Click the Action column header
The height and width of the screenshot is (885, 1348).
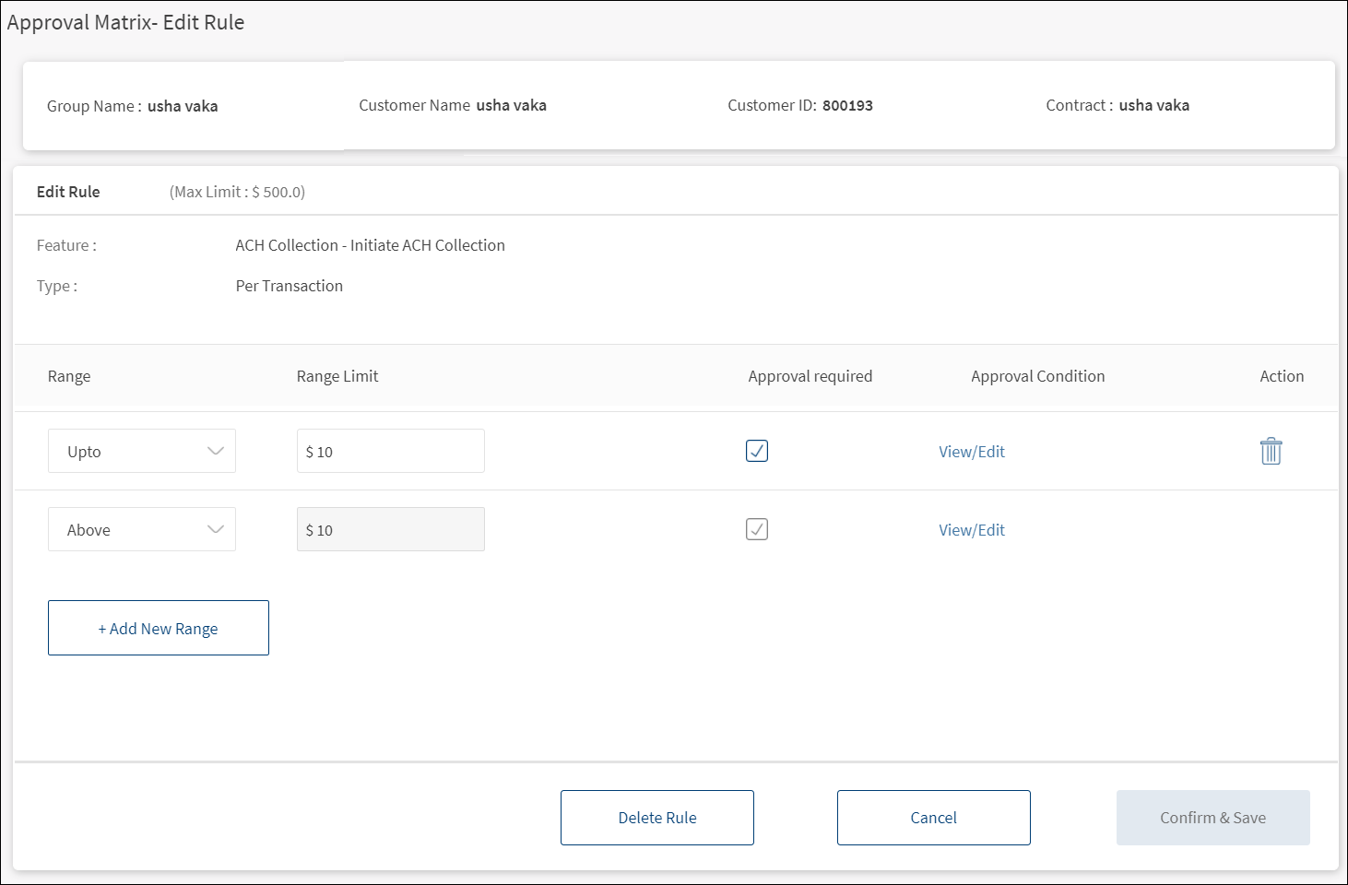coord(1282,376)
